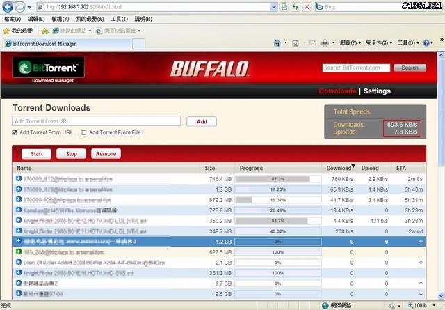Click the icon of the 6.7 GB torrent
The width and height of the screenshot is (445, 310).
click(19, 283)
